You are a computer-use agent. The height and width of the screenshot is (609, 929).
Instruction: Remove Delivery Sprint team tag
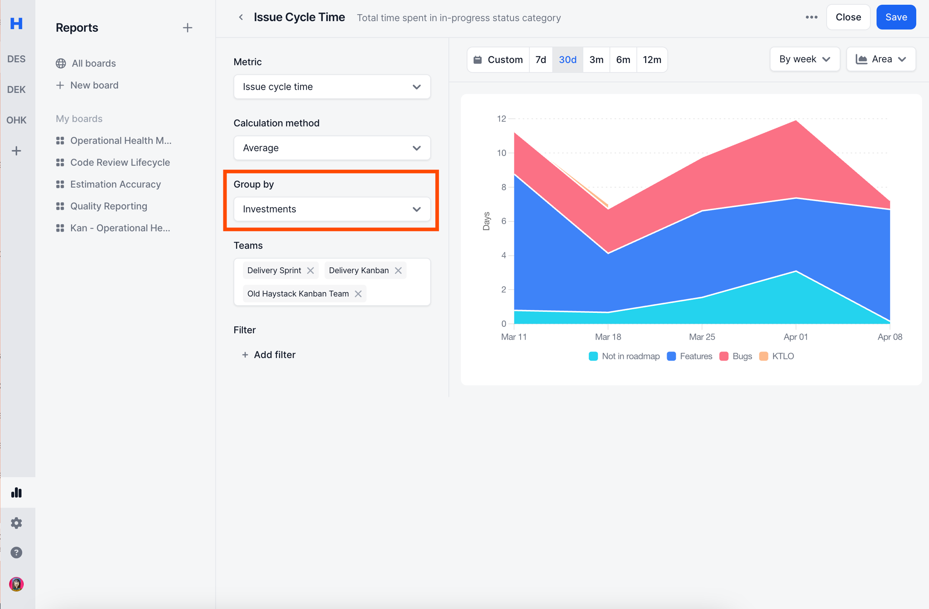(310, 271)
